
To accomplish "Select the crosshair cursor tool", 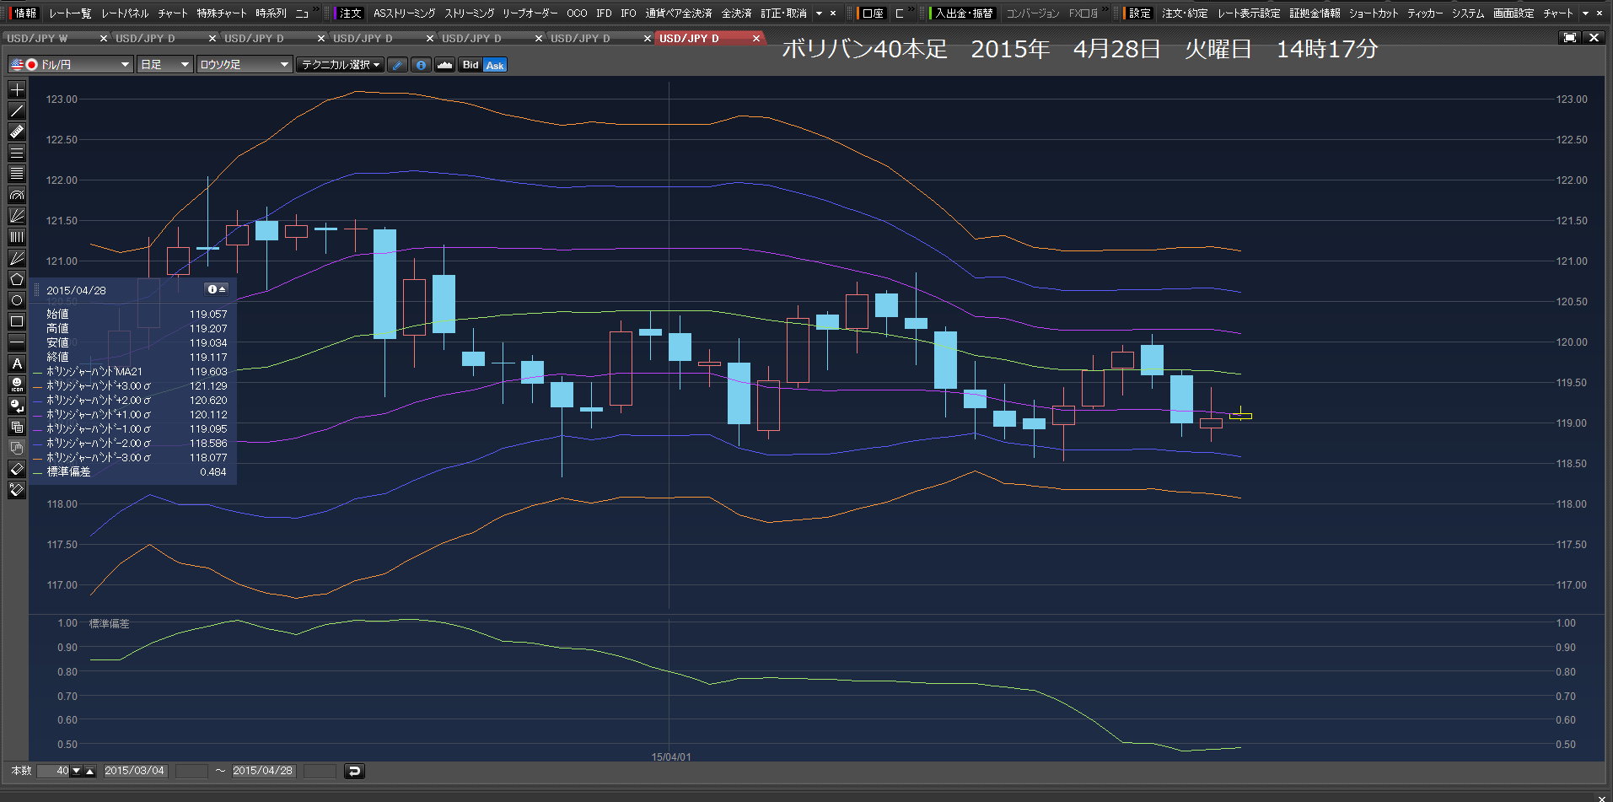I will pos(16,89).
